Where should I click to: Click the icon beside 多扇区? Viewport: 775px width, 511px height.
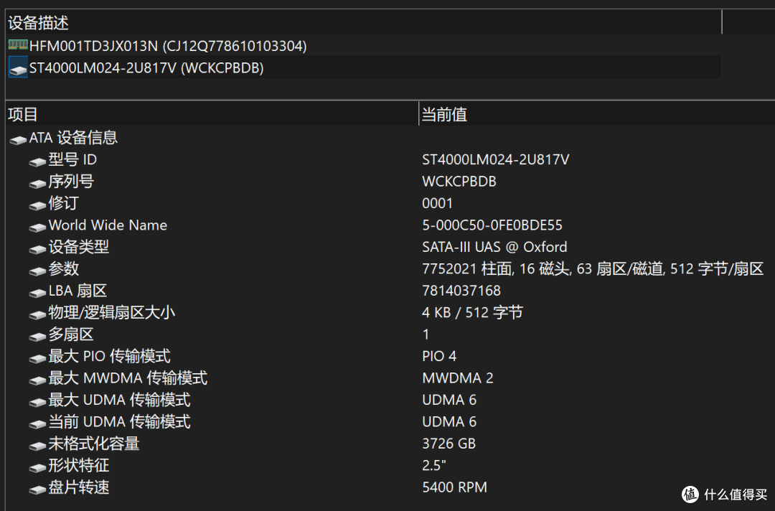tap(37, 337)
